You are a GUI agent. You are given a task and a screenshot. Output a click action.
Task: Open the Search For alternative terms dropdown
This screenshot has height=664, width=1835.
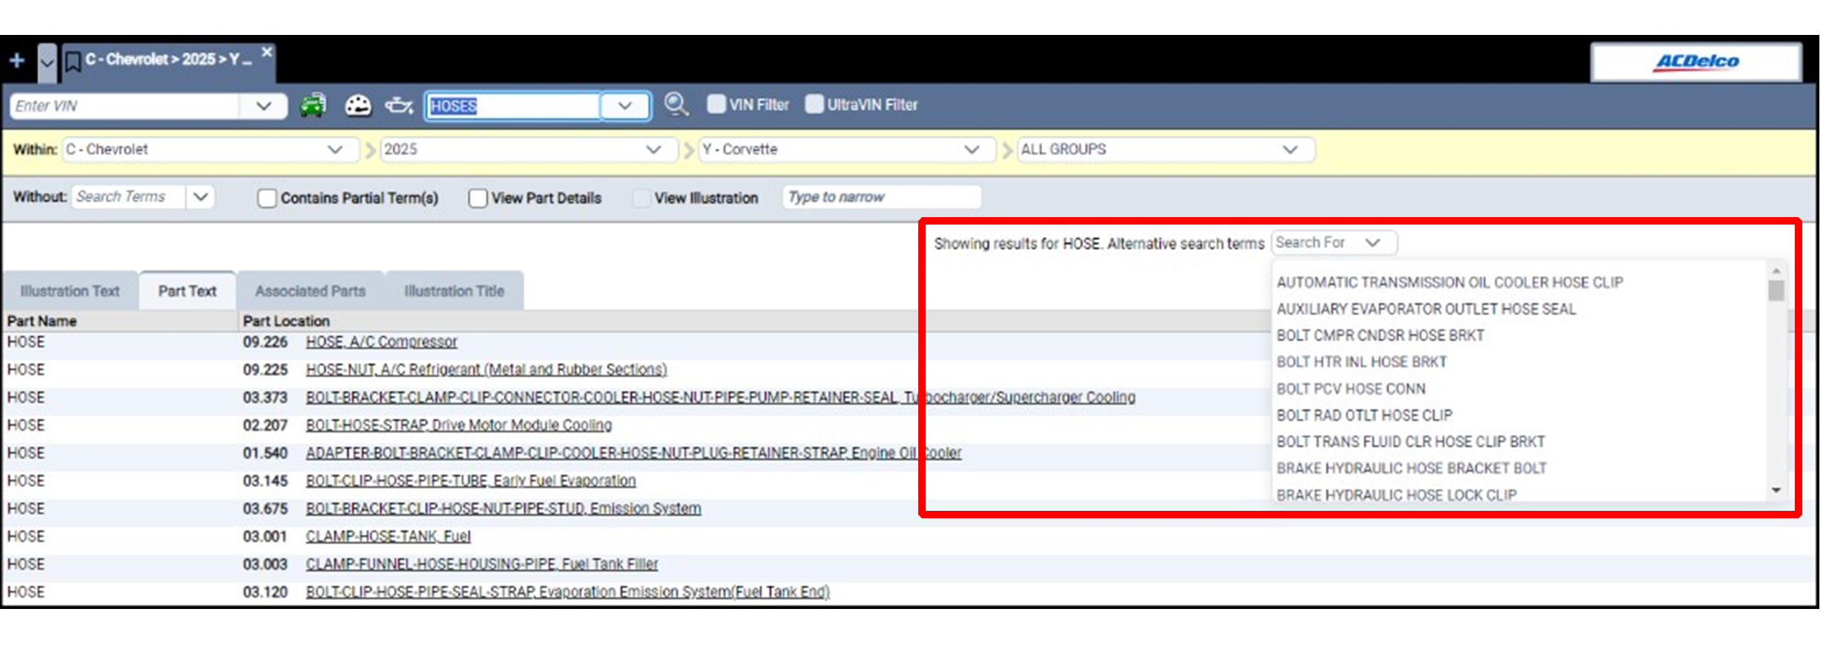tap(1333, 243)
